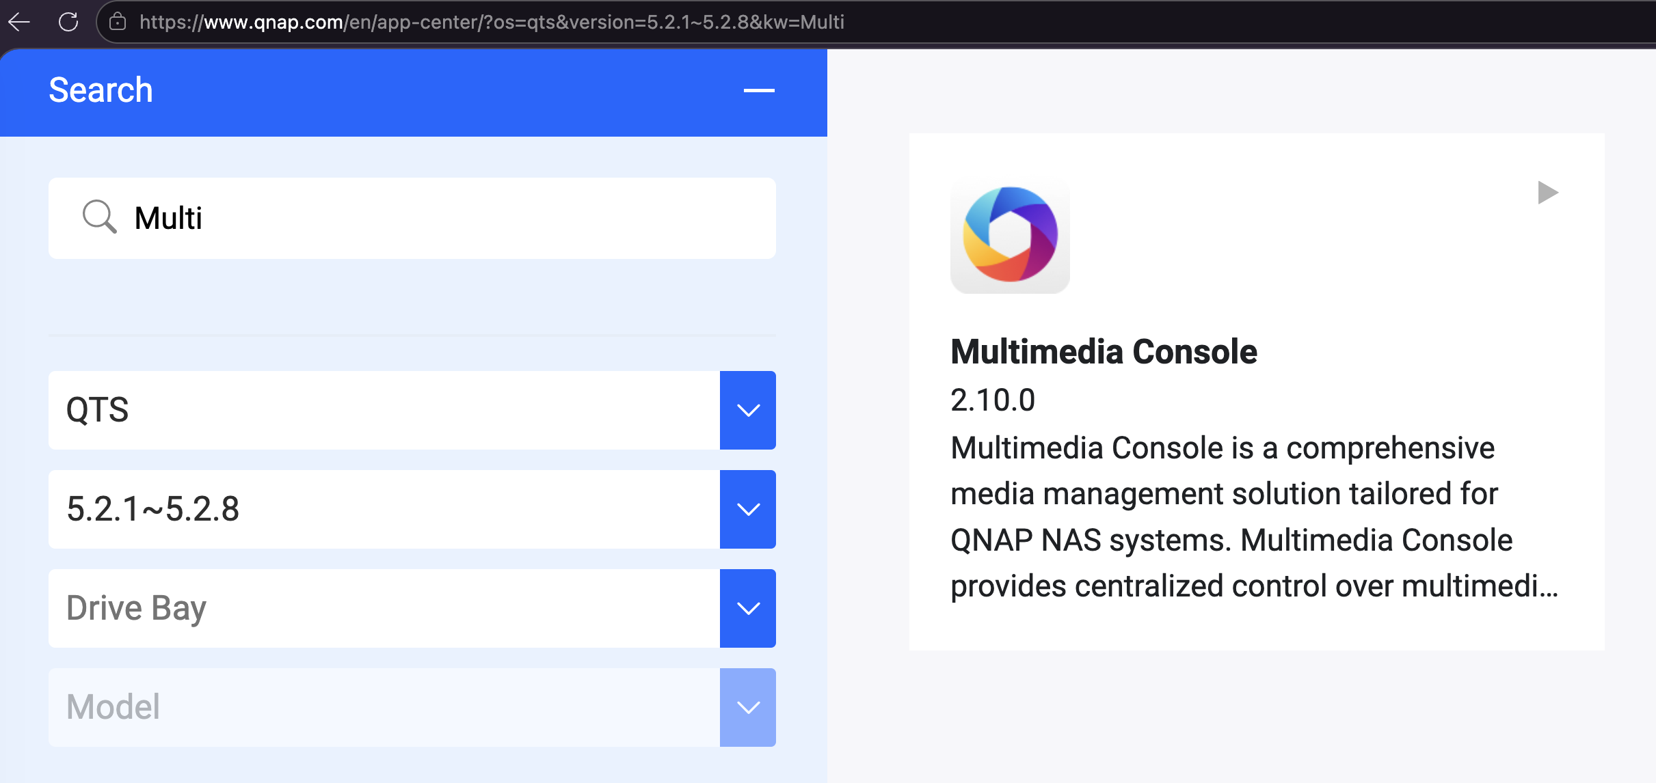Expand the Drive Bay dropdown arrow

[x=748, y=608]
